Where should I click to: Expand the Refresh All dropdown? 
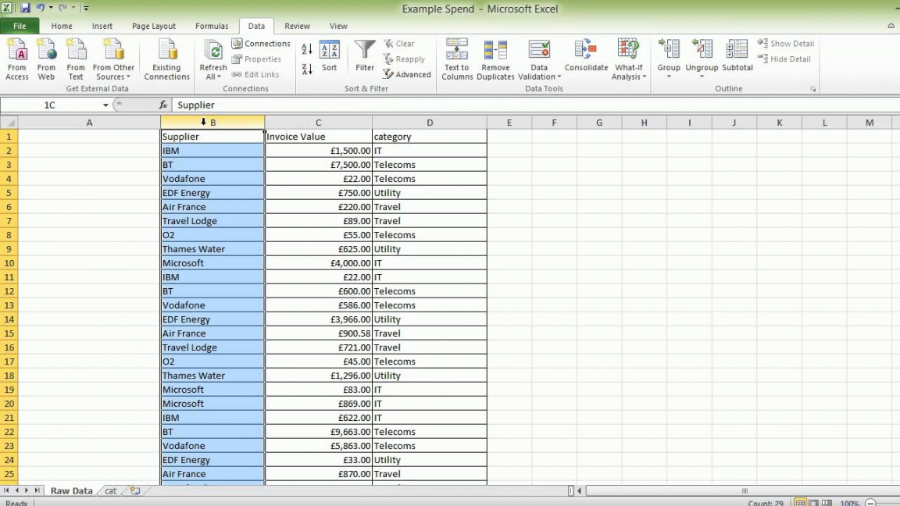[x=213, y=77]
